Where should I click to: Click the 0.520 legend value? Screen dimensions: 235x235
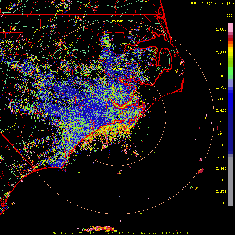(221, 134)
